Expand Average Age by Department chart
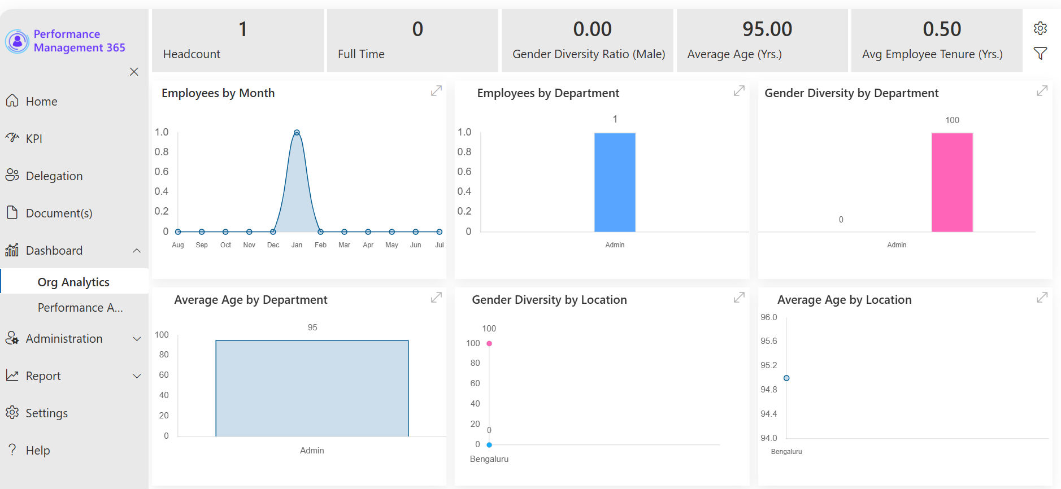 click(436, 298)
